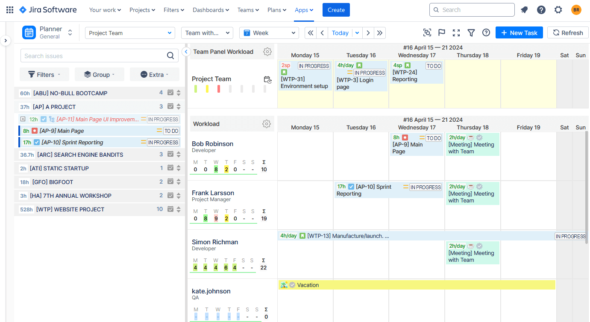Click the schedule icon on A PROJECT row
This screenshot has width=590, height=322.
pos(170,106)
